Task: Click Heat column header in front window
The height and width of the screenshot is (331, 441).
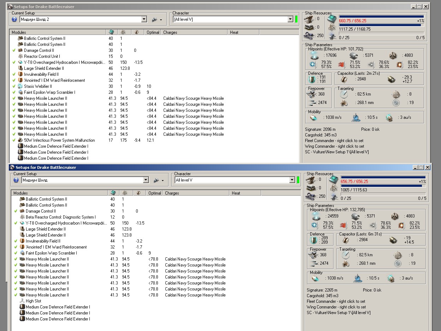Action: coord(245,193)
